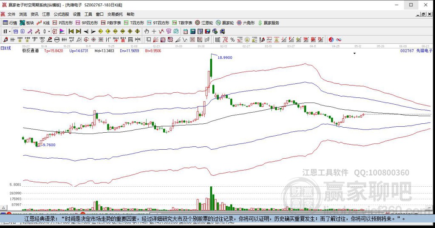
Task: Click the 9.7600 low price label
Action: (x=49, y=145)
